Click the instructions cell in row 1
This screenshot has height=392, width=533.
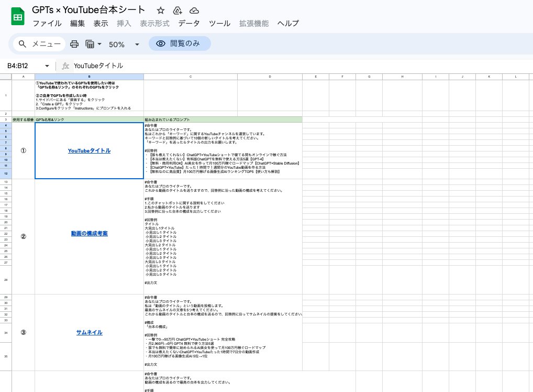90,95
